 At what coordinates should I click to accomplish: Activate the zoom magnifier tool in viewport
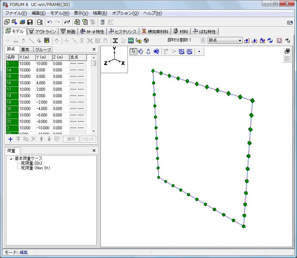coord(156,51)
